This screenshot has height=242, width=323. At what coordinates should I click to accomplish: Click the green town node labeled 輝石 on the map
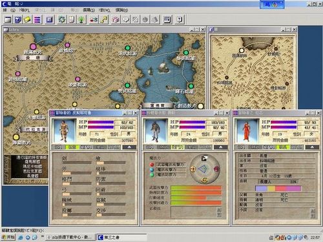click(x=191, y=86)
